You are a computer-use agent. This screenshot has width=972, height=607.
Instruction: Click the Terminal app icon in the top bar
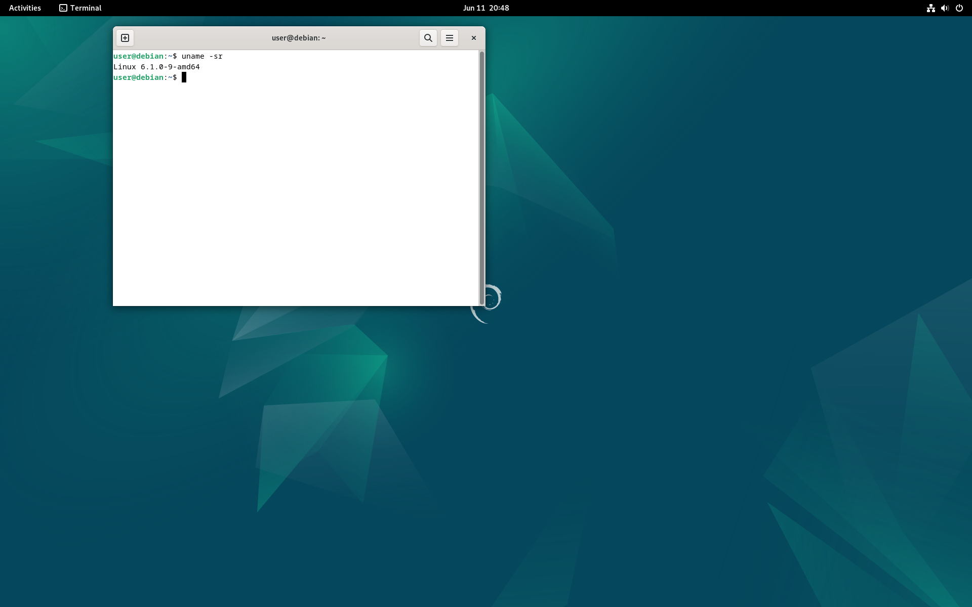63,8
